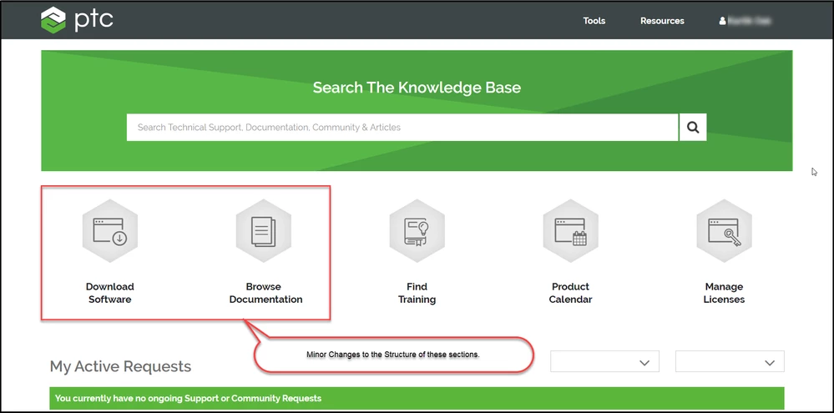The height and width of the screenshot is (413, 834).
Task: Open the Tools menu
Action: pyautogui.click(x=594, y=21)
